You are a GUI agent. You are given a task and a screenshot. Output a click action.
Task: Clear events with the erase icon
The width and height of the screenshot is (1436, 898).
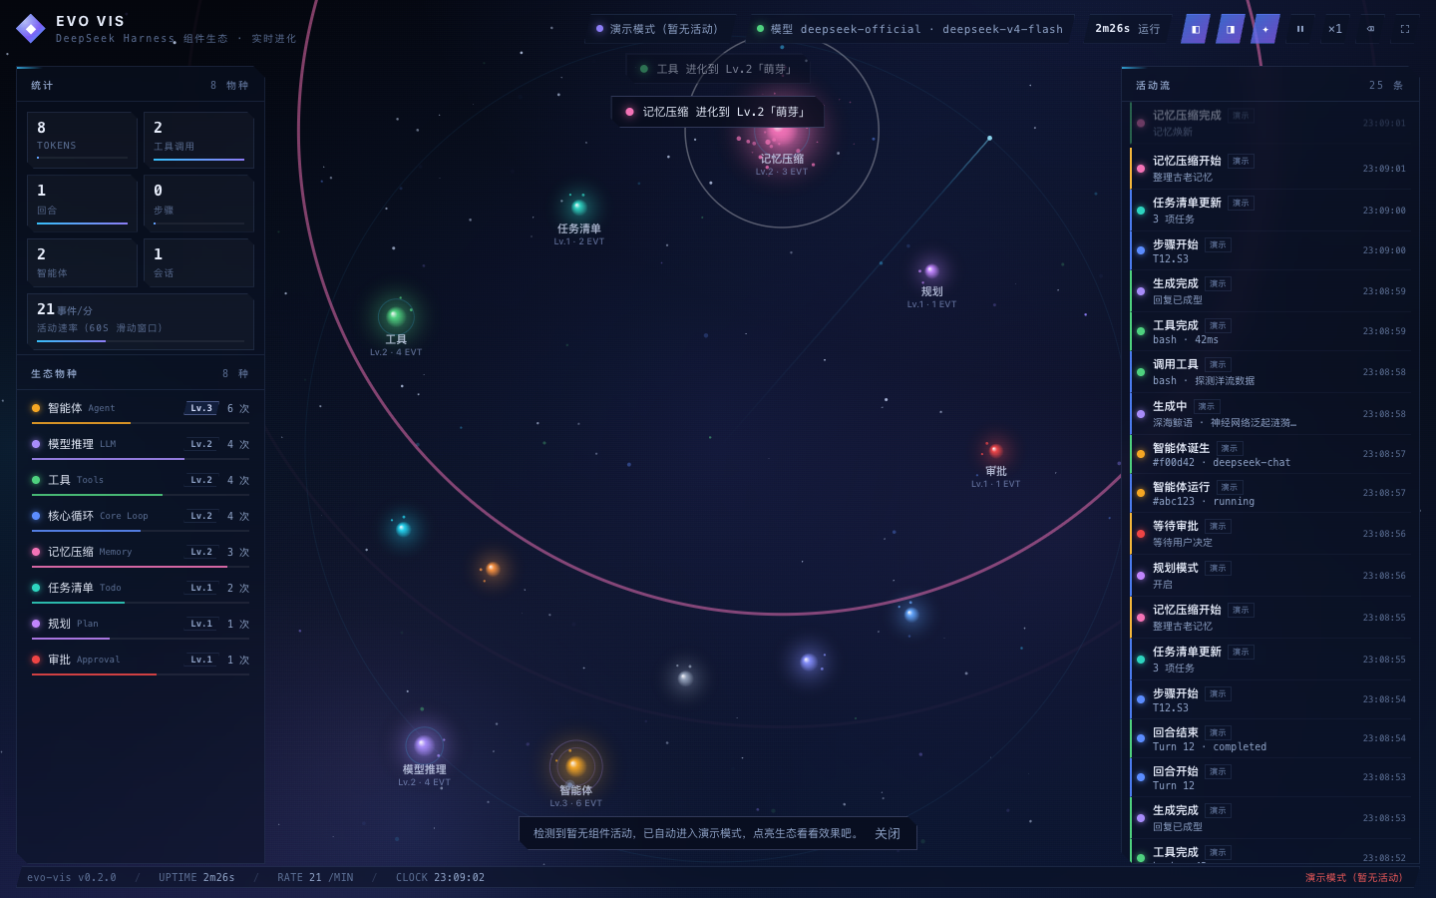pyautogui.click(x=1370, y=29)
